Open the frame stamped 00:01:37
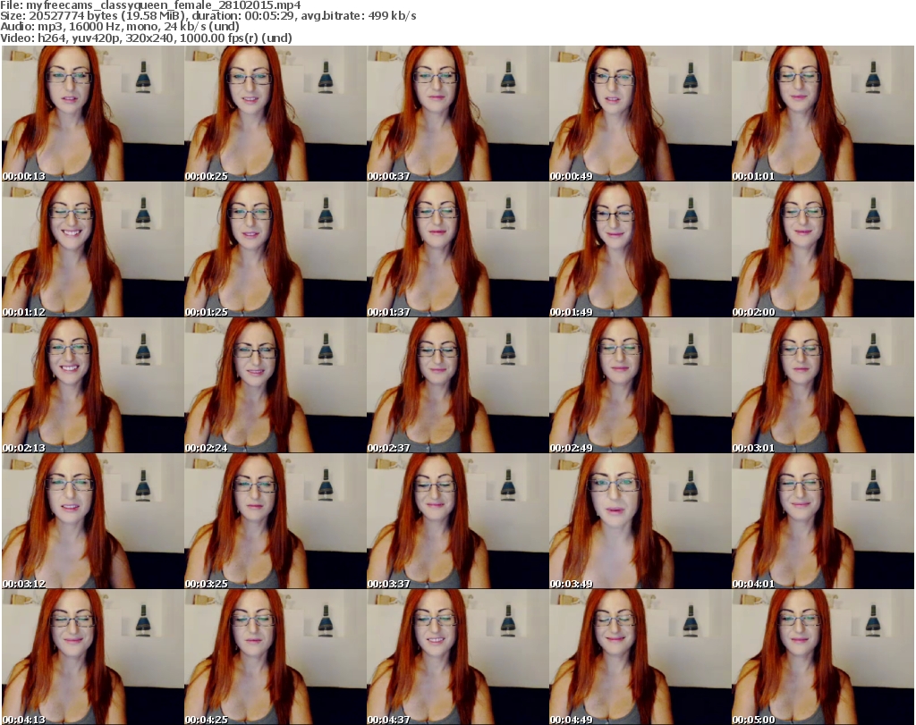 point(457,249)
